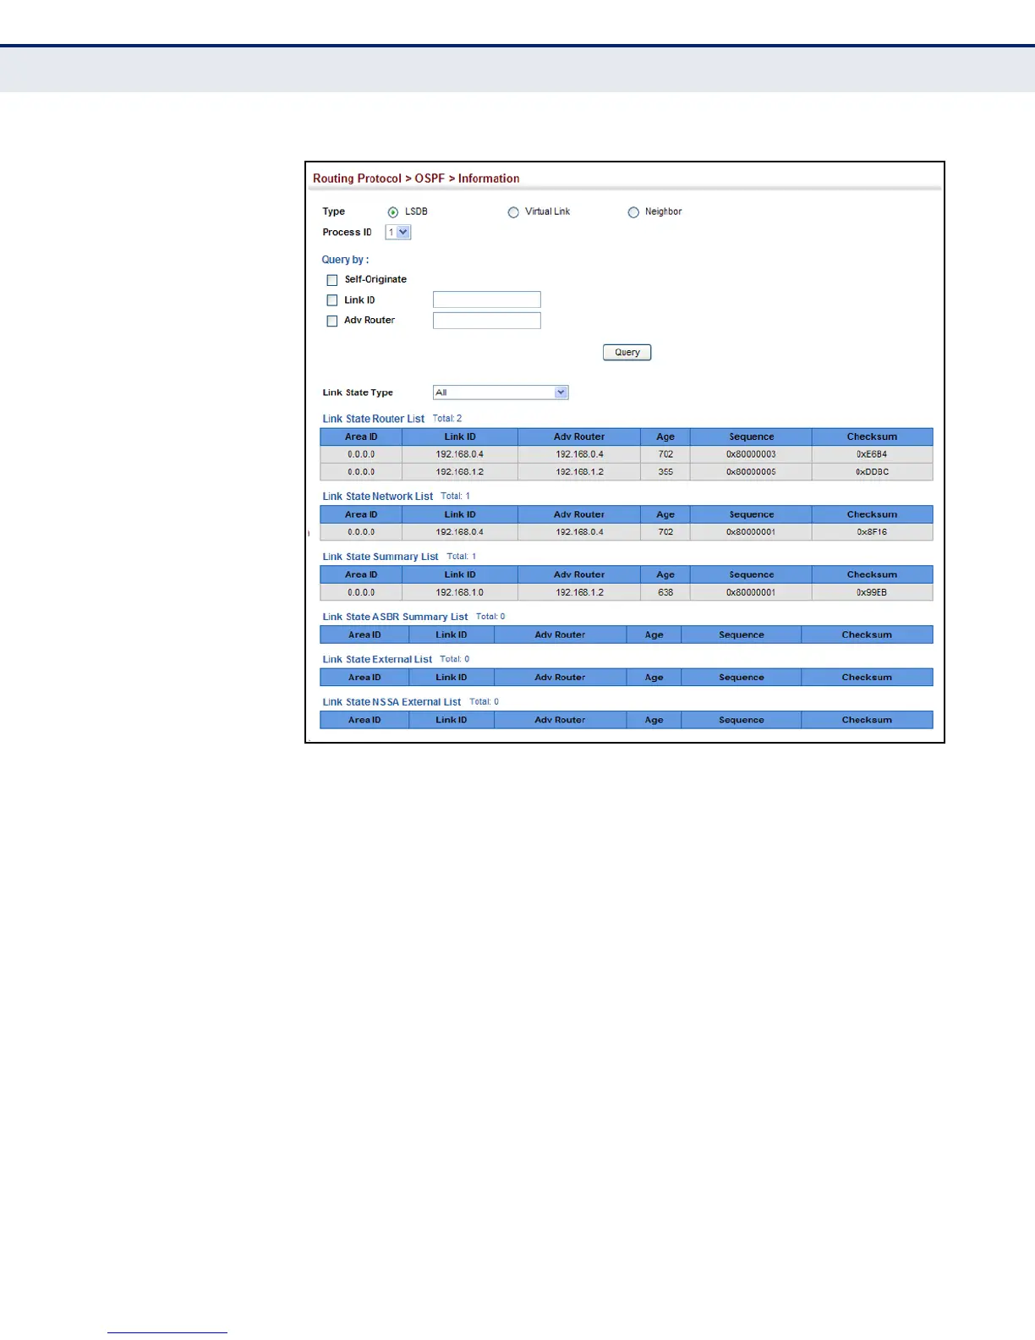This screenshot has height=1340, width=1035.
Task: Click checksum value 0xE6B4
Action: click(x=872, y=454)
